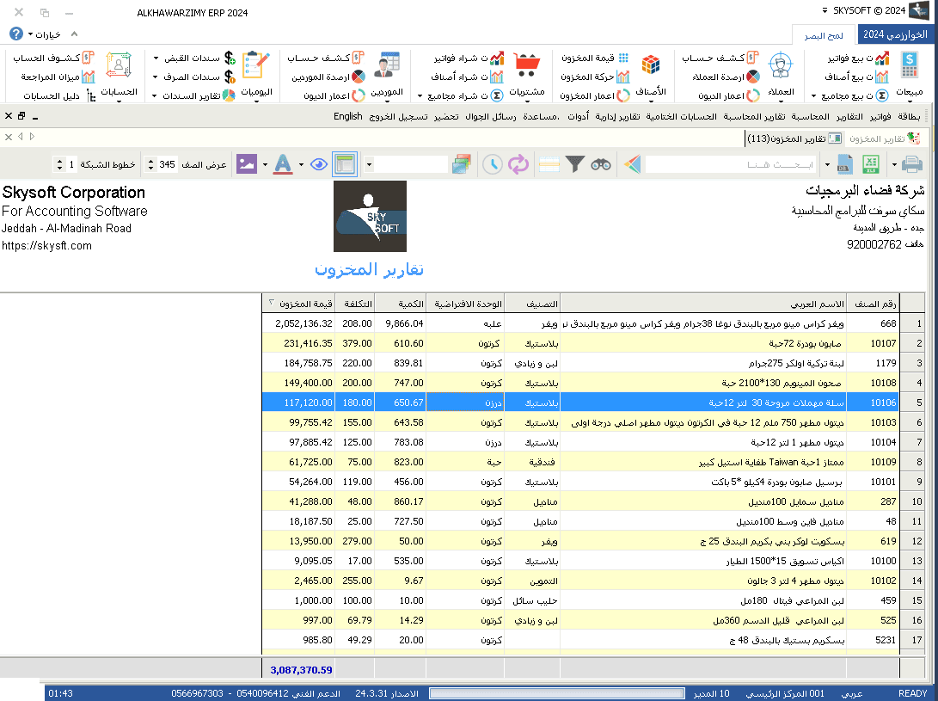Click total value 3,087,370.59

pos(301,670)
